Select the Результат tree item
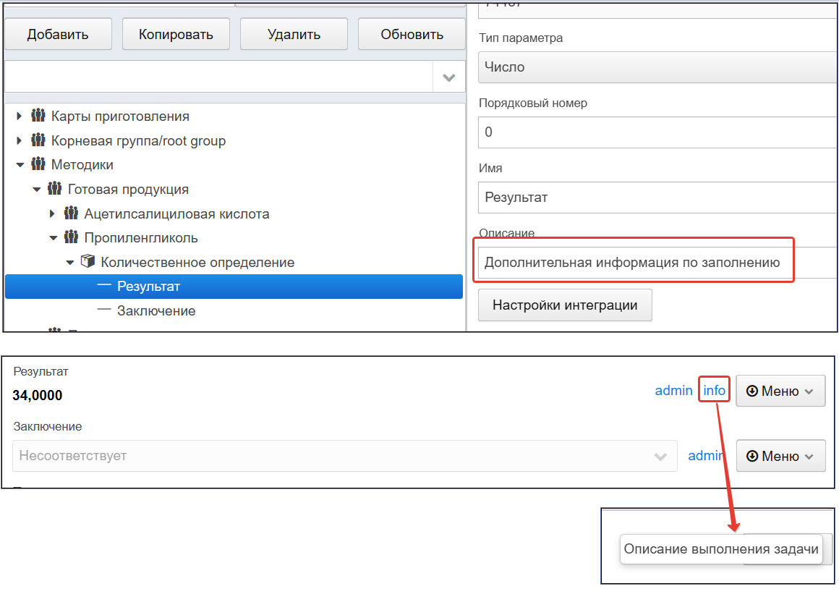This screenshot has height=589, width=839. [x=234, y=287]
